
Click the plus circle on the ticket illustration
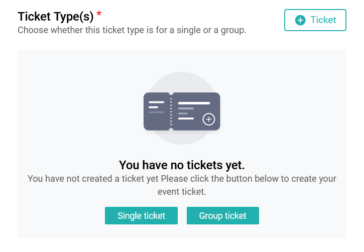click(209, 119)
